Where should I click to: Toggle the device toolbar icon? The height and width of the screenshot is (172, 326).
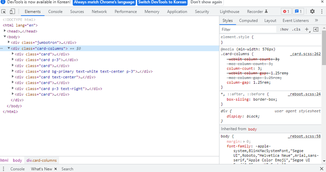pyautogui.click(x=12, y=12)
